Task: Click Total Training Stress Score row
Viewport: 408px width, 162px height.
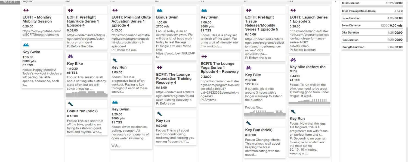Action: pyautogui.click(x=372, y=12)
